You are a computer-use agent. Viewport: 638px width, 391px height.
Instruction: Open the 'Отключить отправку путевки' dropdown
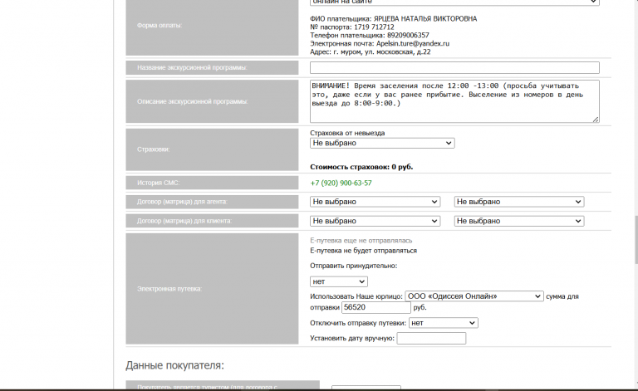click(x=443, y=323)
